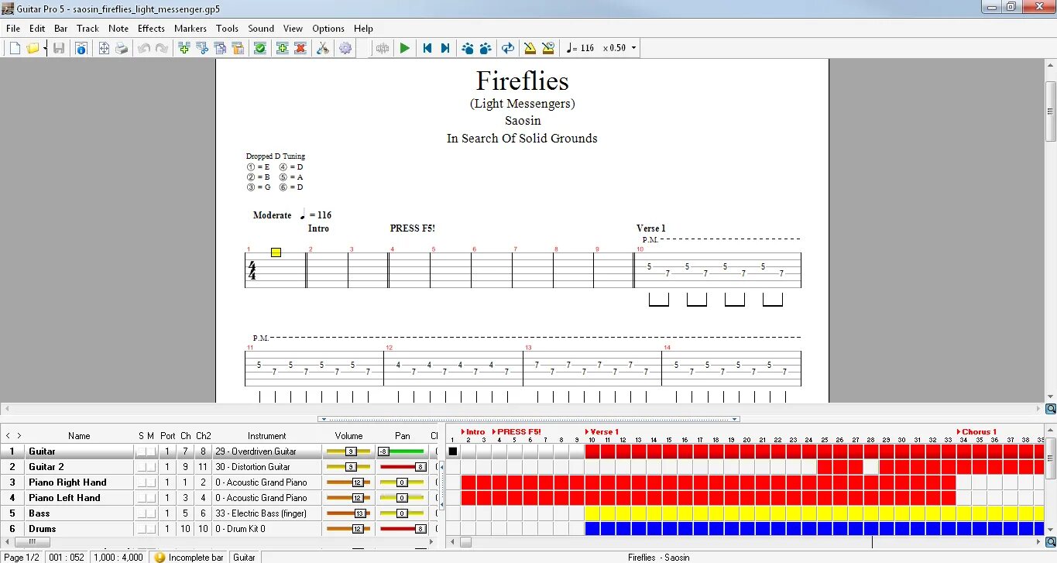1057x563 pixels.
Task: Jump to first bar with rewind icon
Action: click(427, 48)
